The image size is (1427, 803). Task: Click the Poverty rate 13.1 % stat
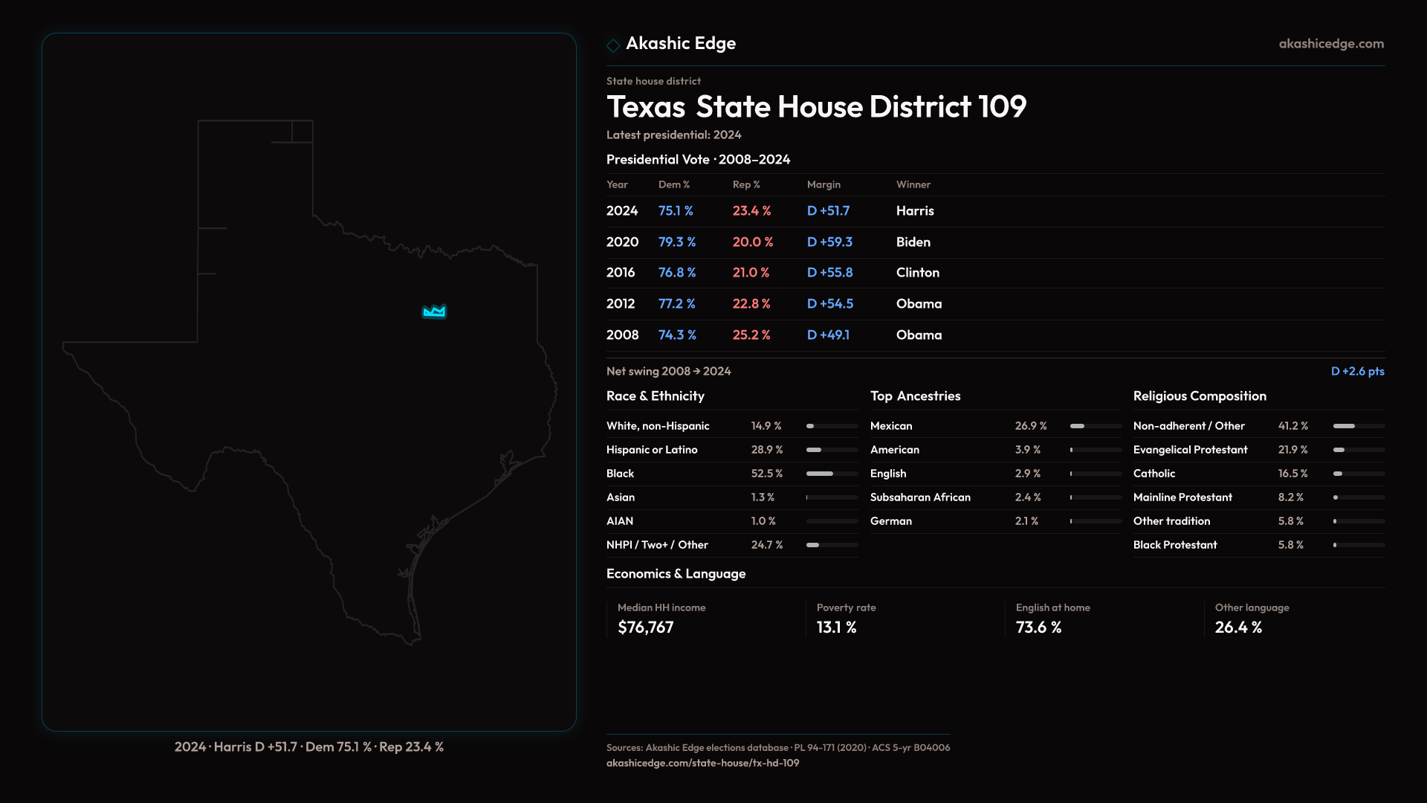pos(836,628)
